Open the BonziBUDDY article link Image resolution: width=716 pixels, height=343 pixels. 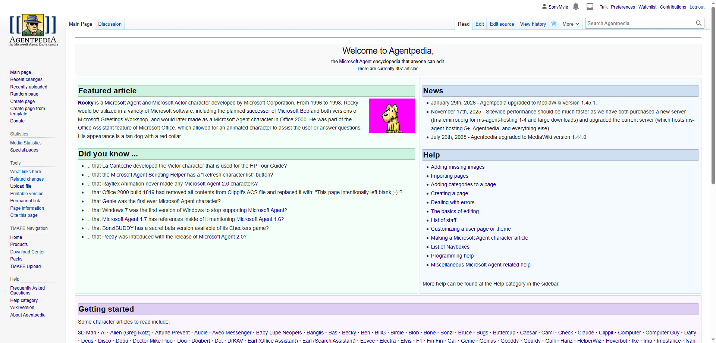click(118, 228)
